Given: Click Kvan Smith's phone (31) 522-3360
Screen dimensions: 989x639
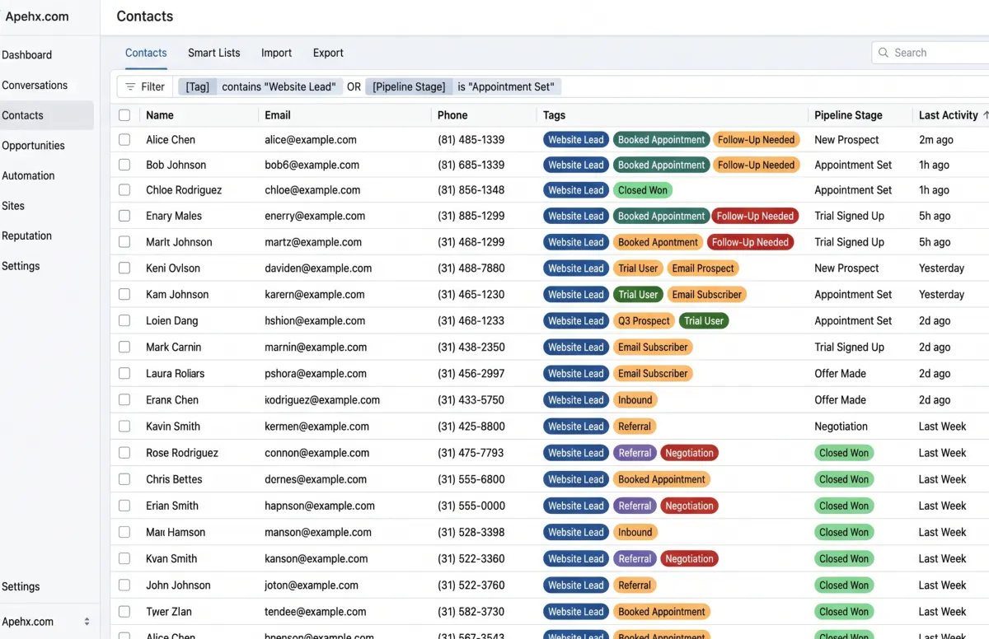Looking at the screenshot, I should click(471, 559).
